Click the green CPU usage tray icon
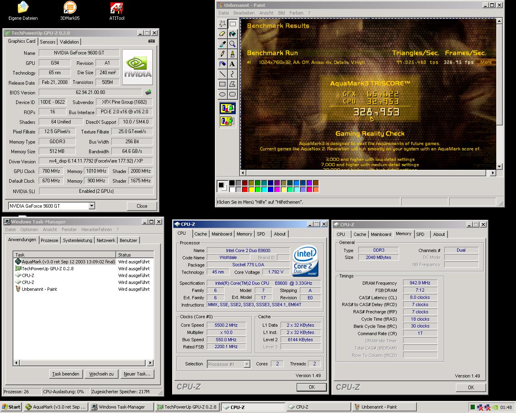This screenshot has height=413, width=516. 472,407
